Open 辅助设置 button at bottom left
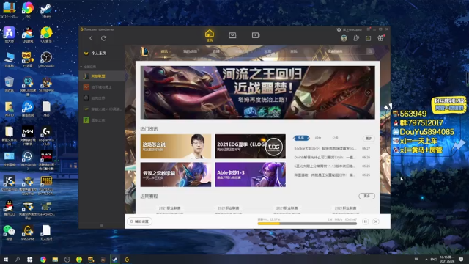 coord(139,221)
